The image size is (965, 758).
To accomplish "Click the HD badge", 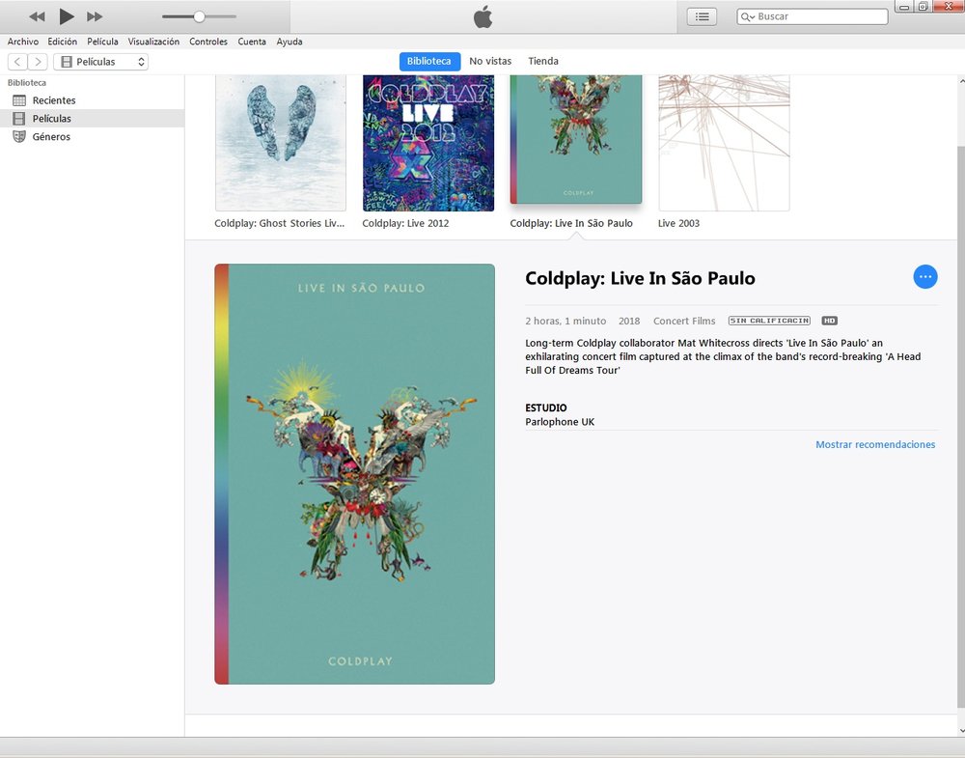I will coord(830,321).
